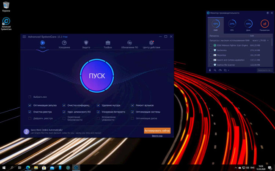Open the Toolbox briefcase icon

pyautogui.click(x=108, y=43)
